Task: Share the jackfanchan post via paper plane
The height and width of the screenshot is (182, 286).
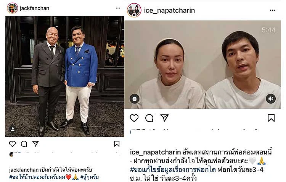Action: pos(35,144)
